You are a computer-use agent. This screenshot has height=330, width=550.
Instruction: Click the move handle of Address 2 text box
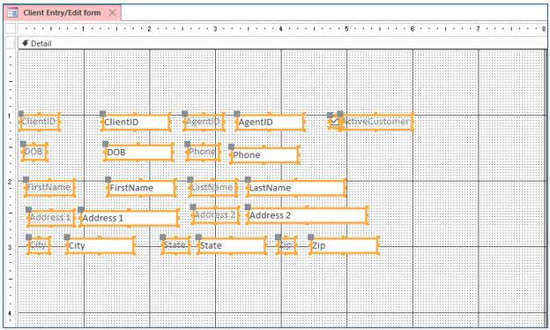(x=248, y=206)
